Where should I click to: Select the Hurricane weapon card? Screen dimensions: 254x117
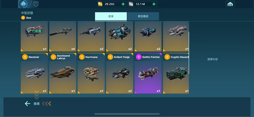click(x=91, y=73)
